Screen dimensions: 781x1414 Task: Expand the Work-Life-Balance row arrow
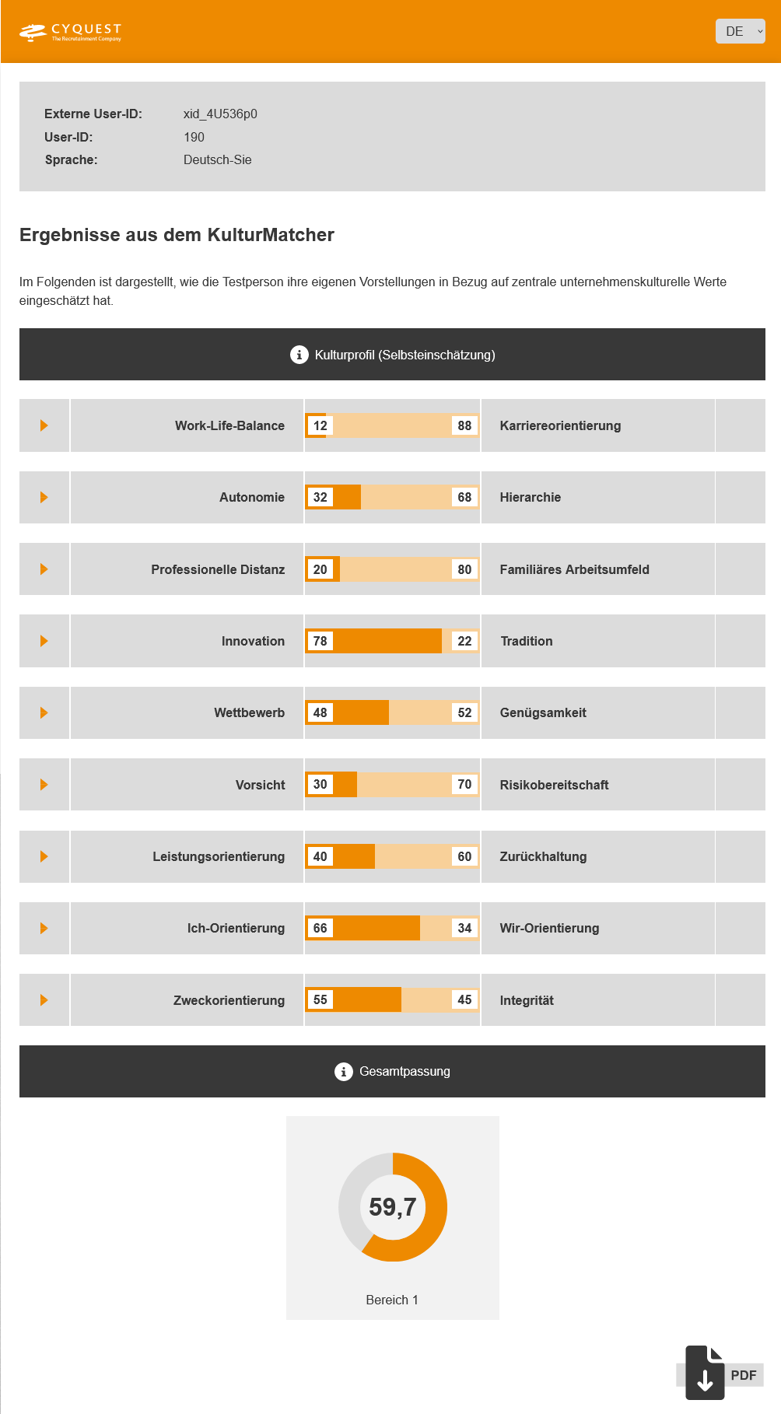(44, 425)
